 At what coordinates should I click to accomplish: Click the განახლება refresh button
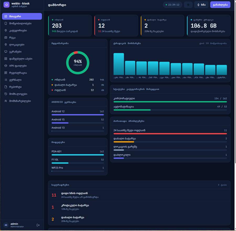tap(220, 5)
